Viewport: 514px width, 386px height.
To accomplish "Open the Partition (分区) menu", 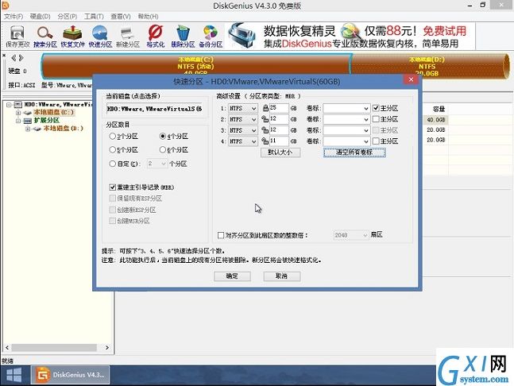I will [68, 17].
